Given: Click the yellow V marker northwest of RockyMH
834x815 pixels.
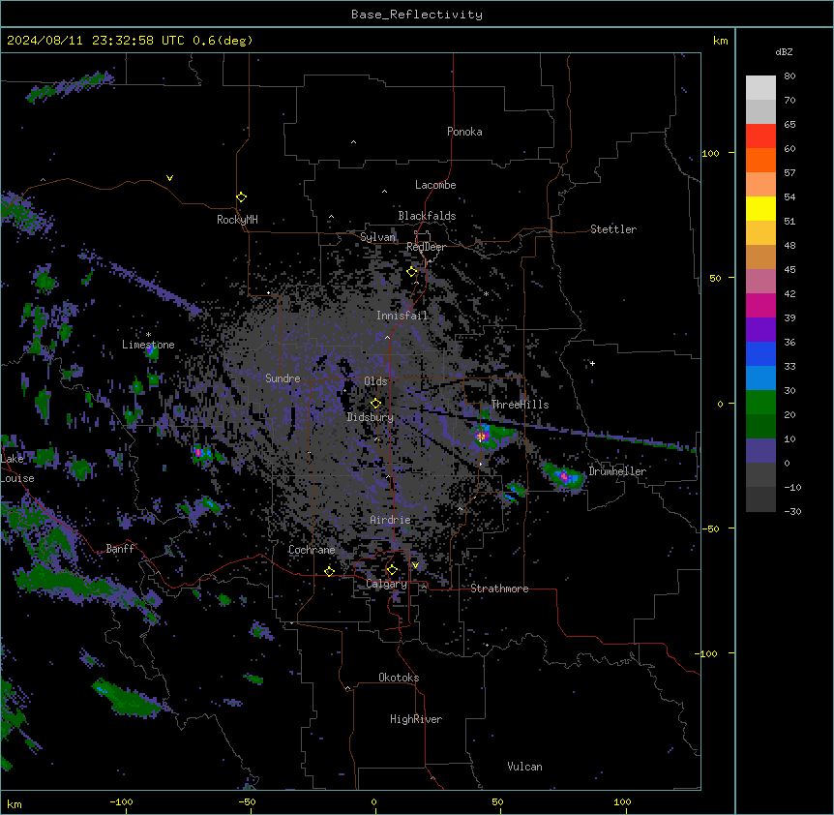Looking at the screenshot, I should pos(169,178).
